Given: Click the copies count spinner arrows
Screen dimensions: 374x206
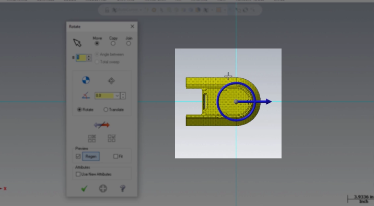Looking at the screenshot, I should 89,58.
